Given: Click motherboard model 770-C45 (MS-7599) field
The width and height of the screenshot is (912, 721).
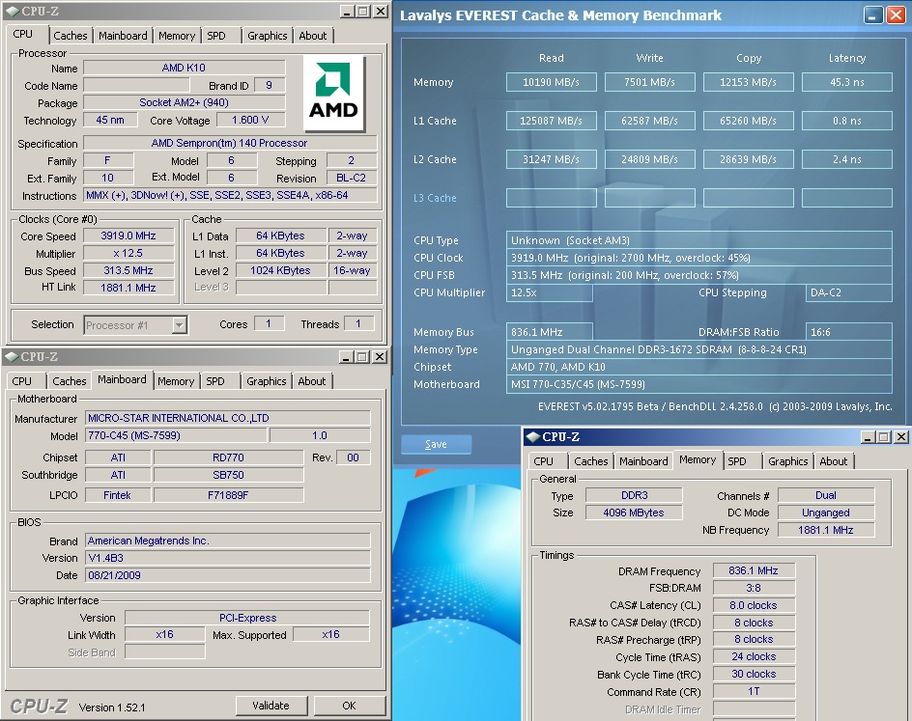Looking at the screenshot, I should coord(177,435).
